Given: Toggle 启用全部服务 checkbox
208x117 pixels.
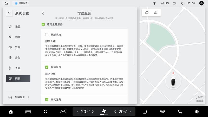Looking at the screenshot, I should pos(43,24).
